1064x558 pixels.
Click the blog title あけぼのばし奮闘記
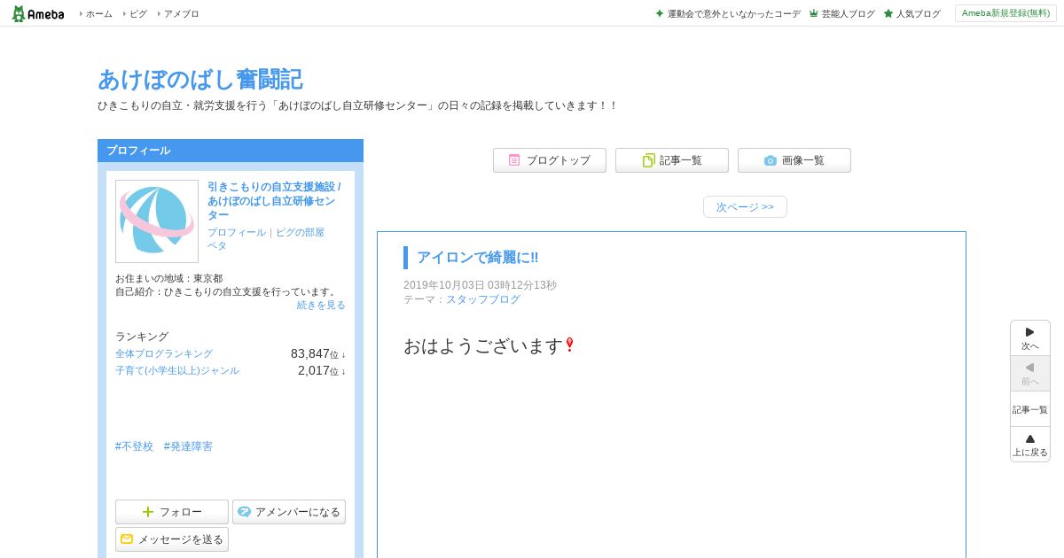200,80
